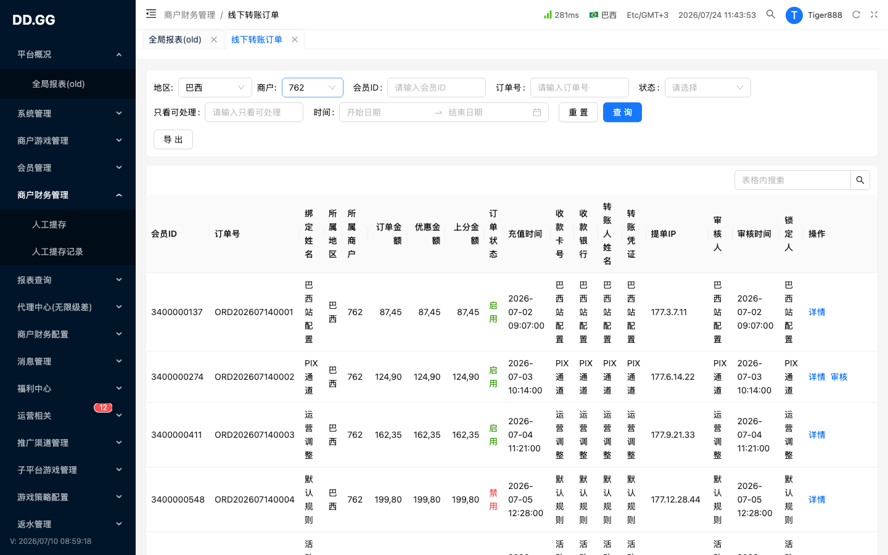This screenshot has width=888, height=555.
Task: Open the date range calendar icon
Action: point(537,112)
